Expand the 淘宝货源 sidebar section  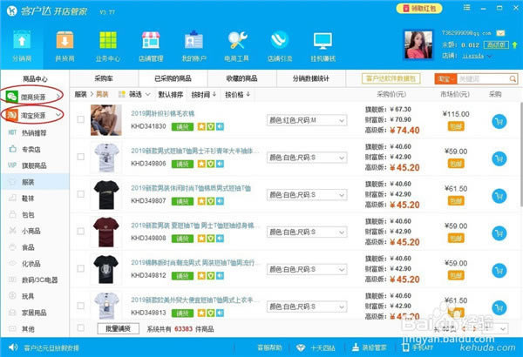pyautogui.click(x=33, y=115)
